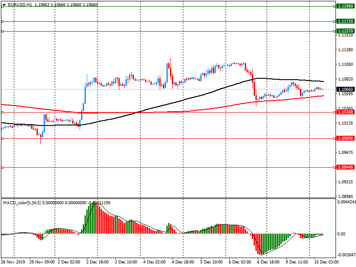
Task: Click the 1.10820 price scale value
Action: point(346,79)
